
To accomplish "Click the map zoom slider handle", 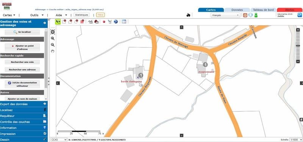I will click(298, 46).
